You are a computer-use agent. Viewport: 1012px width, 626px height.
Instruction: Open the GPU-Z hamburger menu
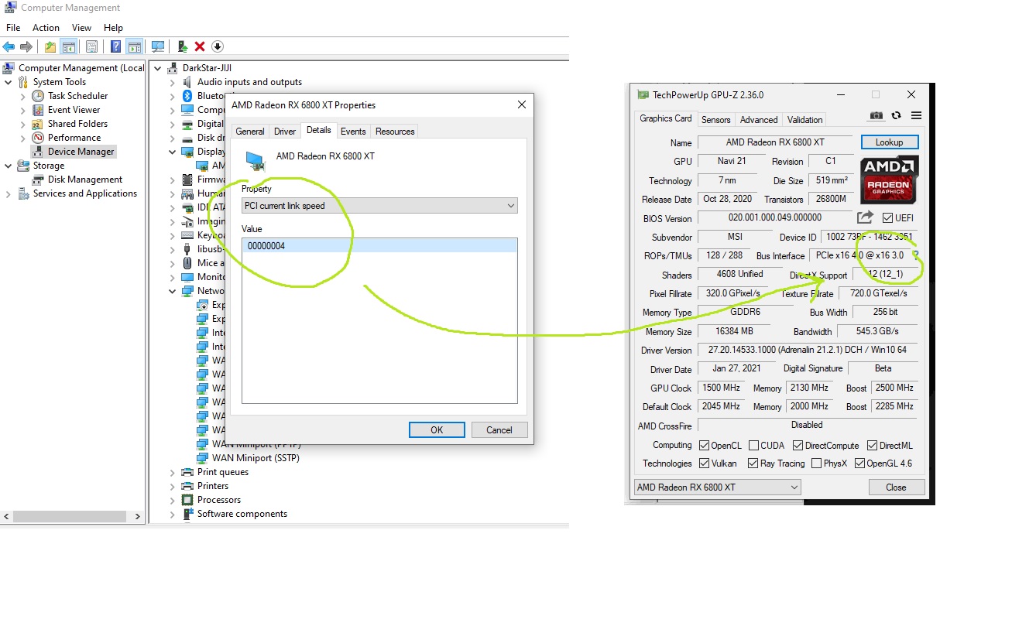point(916,115)
